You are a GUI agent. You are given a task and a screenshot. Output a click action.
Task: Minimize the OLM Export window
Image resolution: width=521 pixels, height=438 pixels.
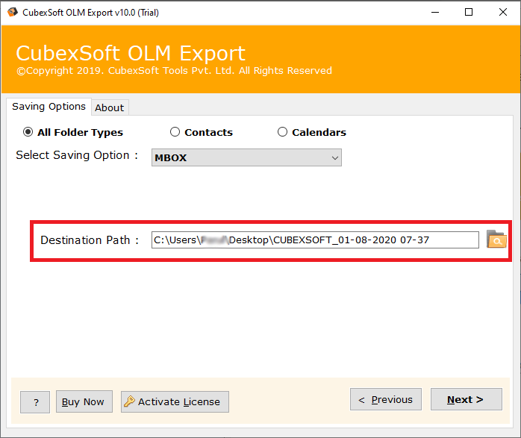(x=435, y=12)
